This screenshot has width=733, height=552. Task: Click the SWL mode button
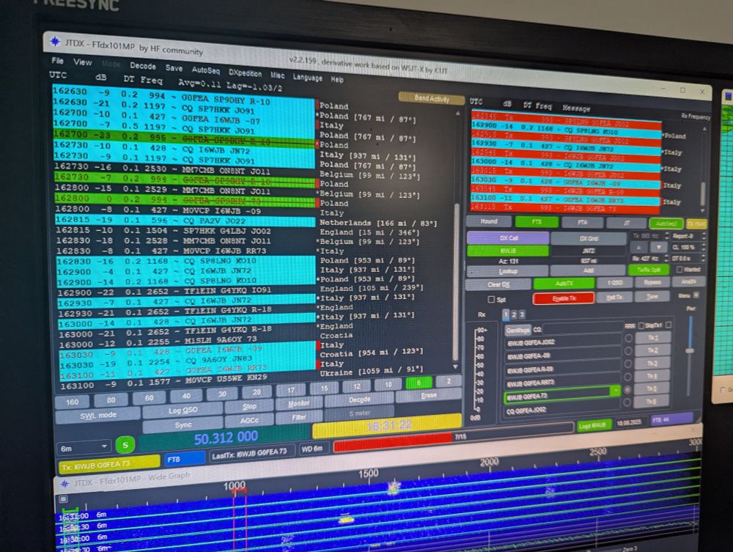click(97, 415)
